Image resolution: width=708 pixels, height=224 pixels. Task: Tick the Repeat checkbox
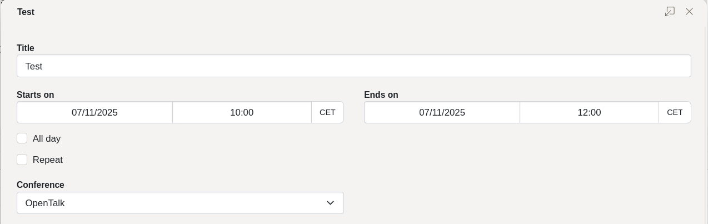pos(22,160)
